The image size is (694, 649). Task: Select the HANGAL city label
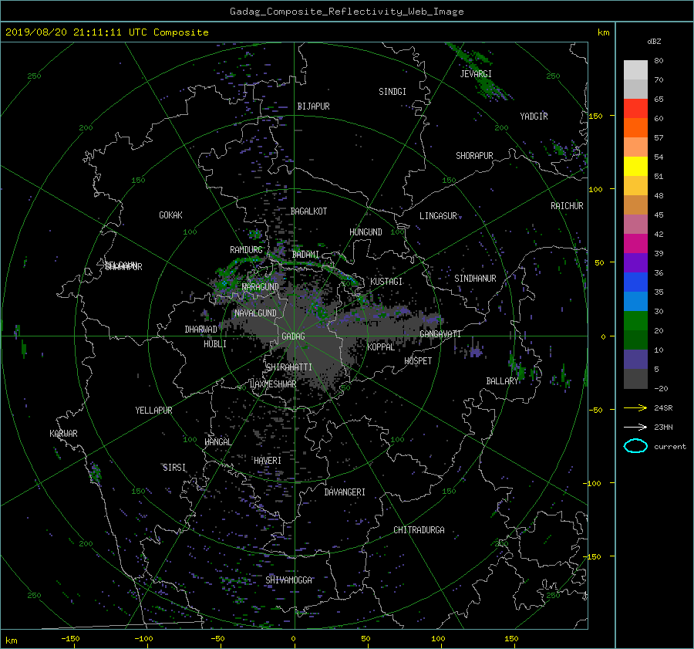point(218,442)
